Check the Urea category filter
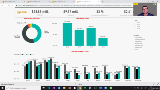This screenshot has height=90, width=160. pyautogui.click(x=133, y=49)
